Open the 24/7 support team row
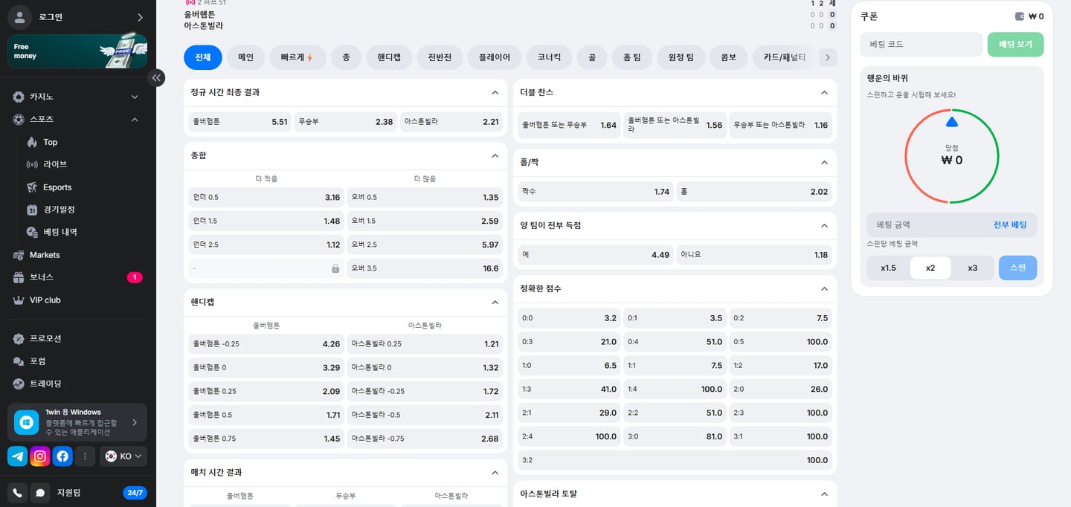This screenshot has height=507, width=1071. (77, 492)
